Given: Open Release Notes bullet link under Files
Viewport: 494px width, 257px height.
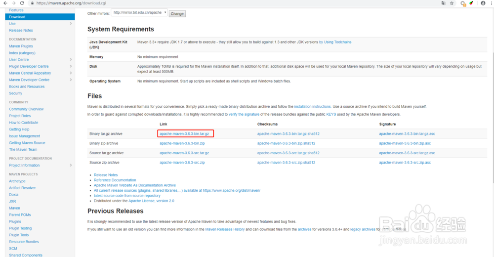Looking at the screenshot, I should [x=106, y=175].
